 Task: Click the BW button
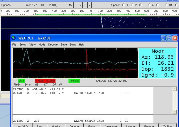70,5
